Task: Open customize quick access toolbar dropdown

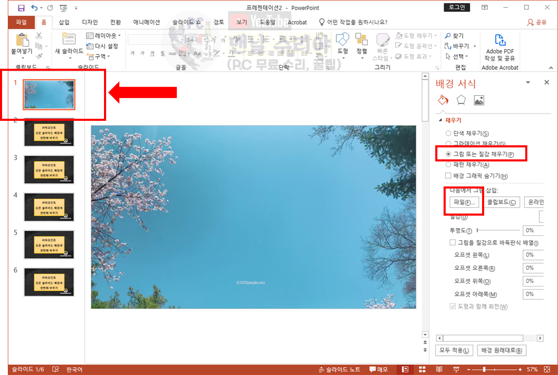Action: pos(76,8)
